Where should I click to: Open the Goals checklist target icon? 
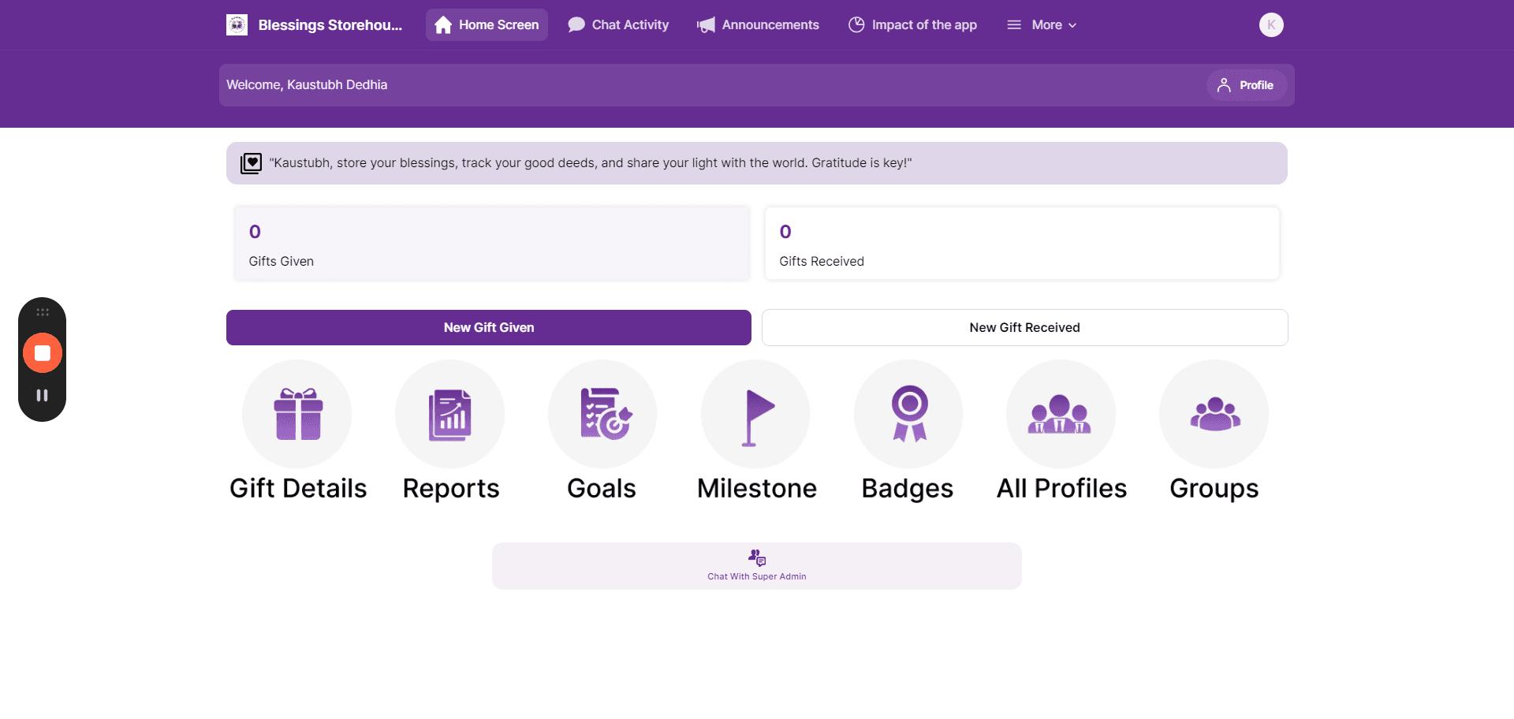coord(603,414)
